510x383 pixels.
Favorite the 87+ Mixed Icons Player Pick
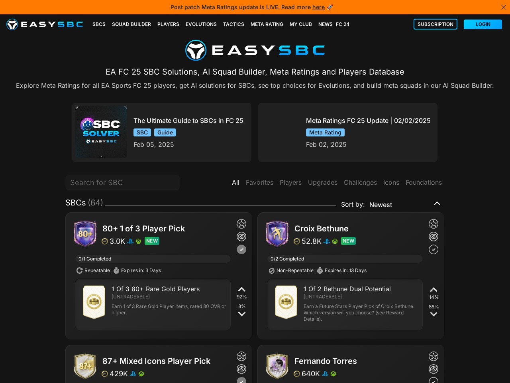click(x=241, y=356)
